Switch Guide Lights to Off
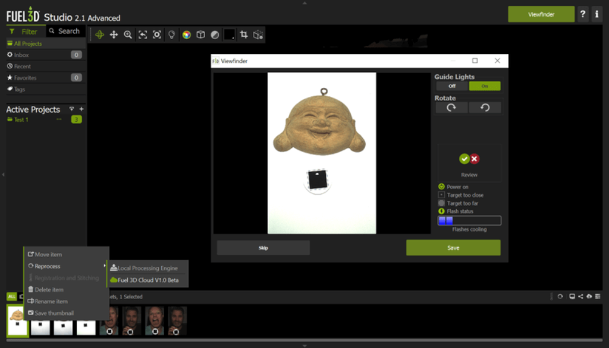The height and width of the screenshot is (348, 609). [x=451, y=86]
